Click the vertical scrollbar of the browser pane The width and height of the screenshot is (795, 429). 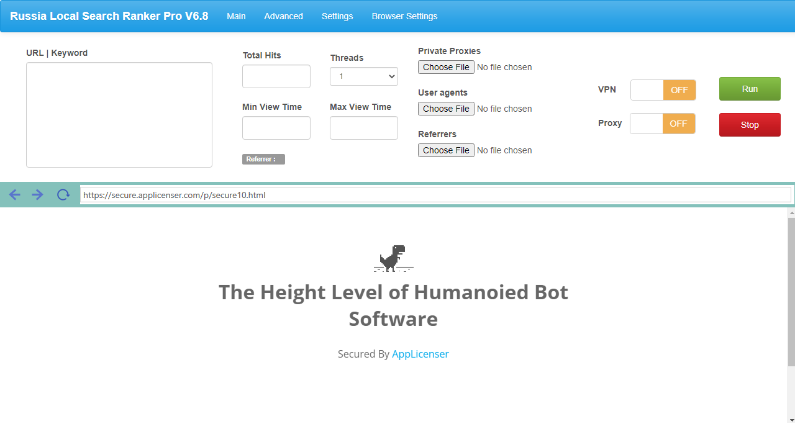(791, 292)
